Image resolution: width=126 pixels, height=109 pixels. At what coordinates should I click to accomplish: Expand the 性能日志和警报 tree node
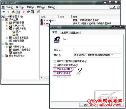point(7,38)
